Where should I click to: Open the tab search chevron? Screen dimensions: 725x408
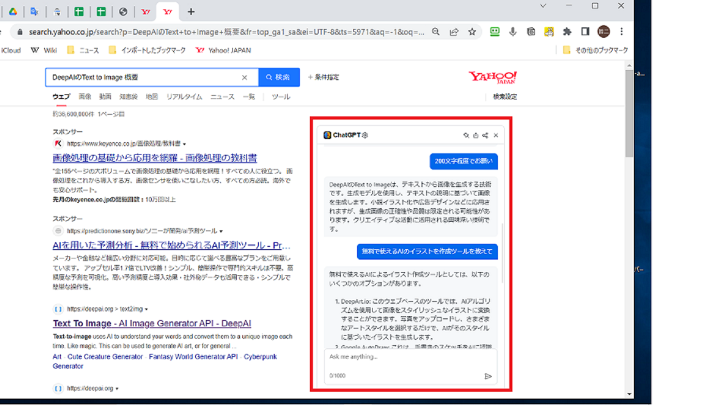pos(543,6)
